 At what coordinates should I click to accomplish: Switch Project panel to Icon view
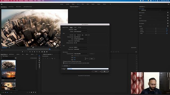[5, 92]
